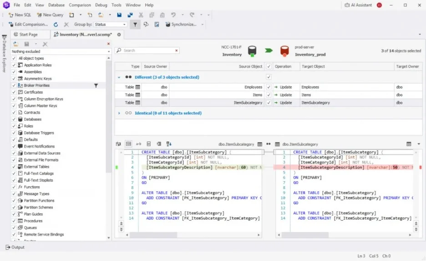Screen dimensions: 426x261
Task: Click the a-b word compare icon in diff toolbar
Action: coord(138,144)
